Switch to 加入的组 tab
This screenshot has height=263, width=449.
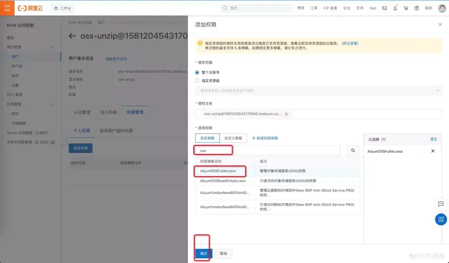[108, 112]
